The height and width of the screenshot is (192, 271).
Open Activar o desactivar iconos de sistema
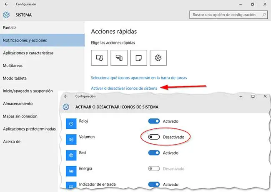(x=124, y=88)
